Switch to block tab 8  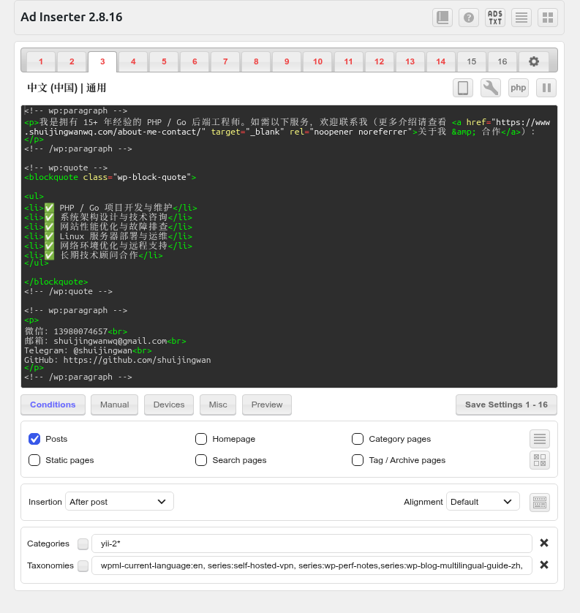(256, 61)
